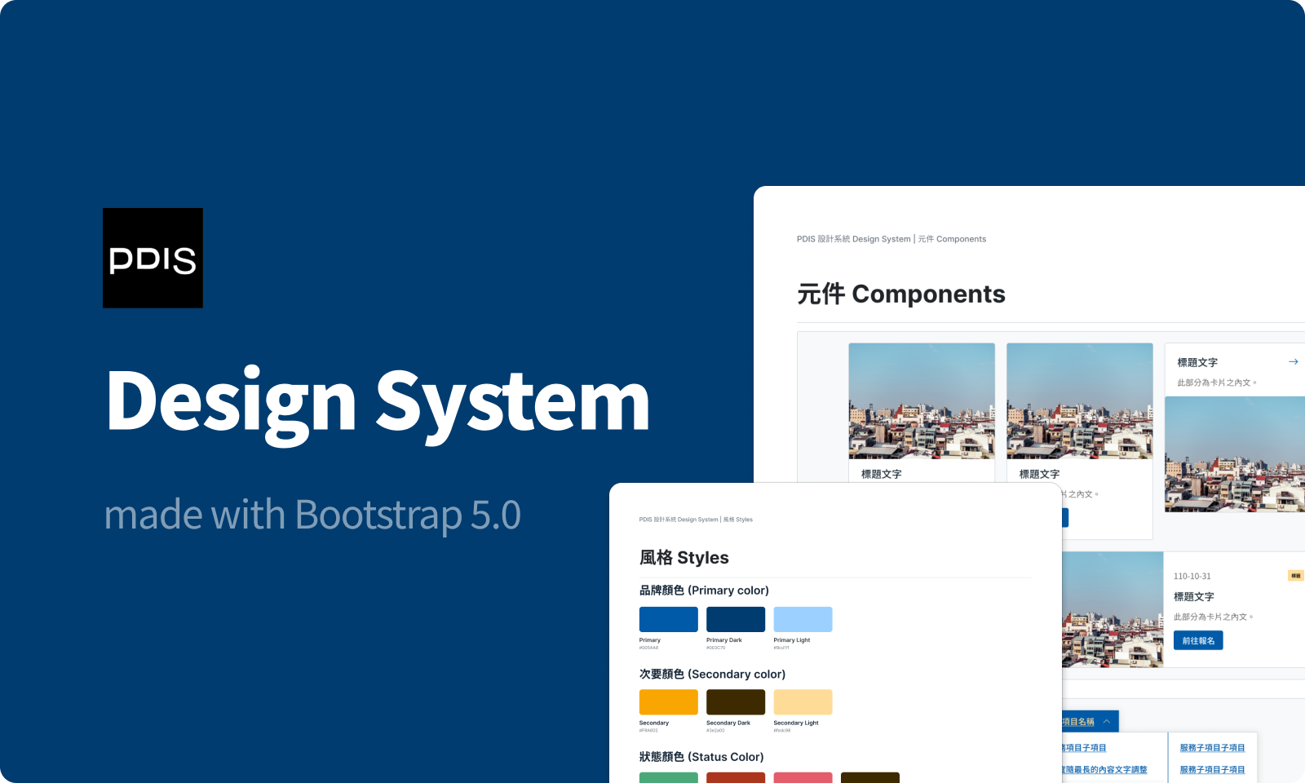The width and height of the screenshot is (1305, 783).
Task: Click the 'Design System' main title
Action: (x=378, y=404)
